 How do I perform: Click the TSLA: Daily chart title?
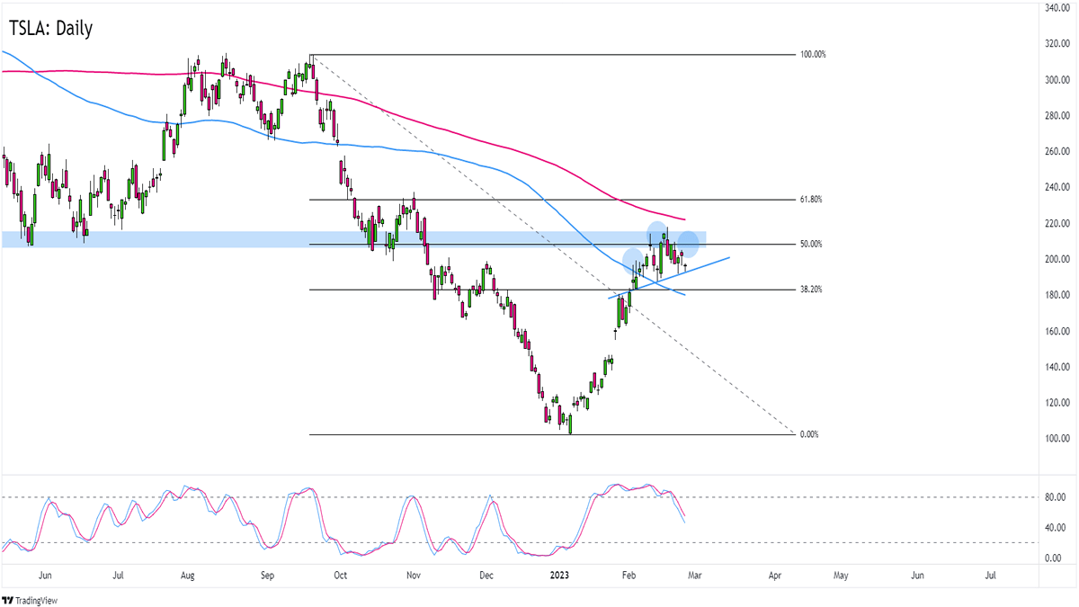point(51,29)
